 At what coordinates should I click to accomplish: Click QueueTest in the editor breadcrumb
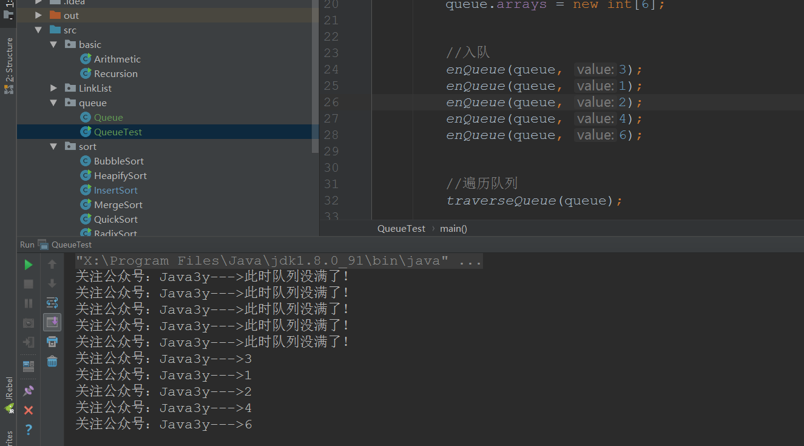[x=401, y=229]
